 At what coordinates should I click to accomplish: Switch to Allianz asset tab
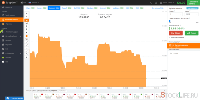pyautogui.click(x=30, y=8)
